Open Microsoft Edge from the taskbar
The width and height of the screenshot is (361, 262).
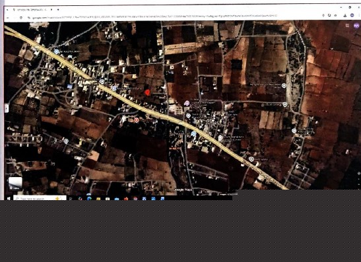click(89, 198)
